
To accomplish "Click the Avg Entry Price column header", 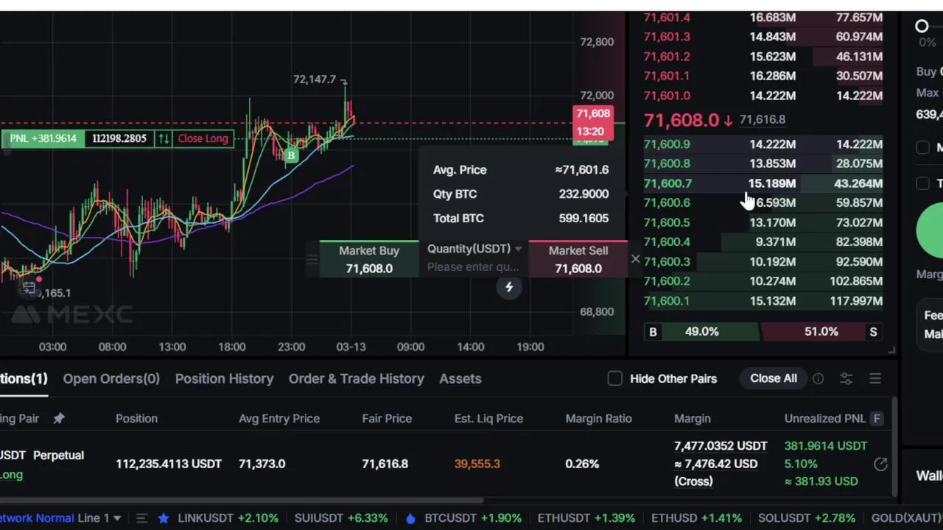I will [x=279, y=418].
